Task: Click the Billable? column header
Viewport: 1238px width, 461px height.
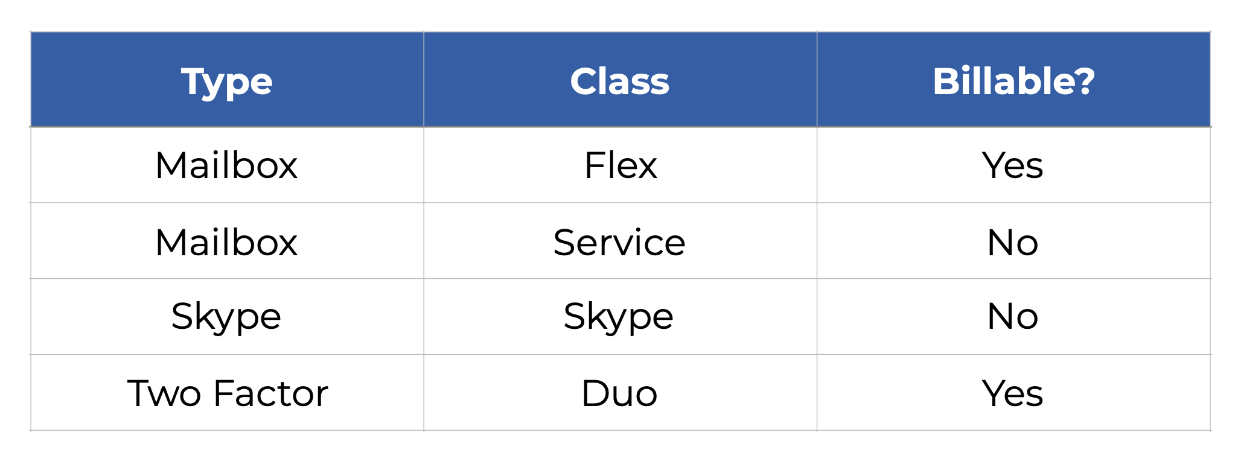Action: point(1013,81)
